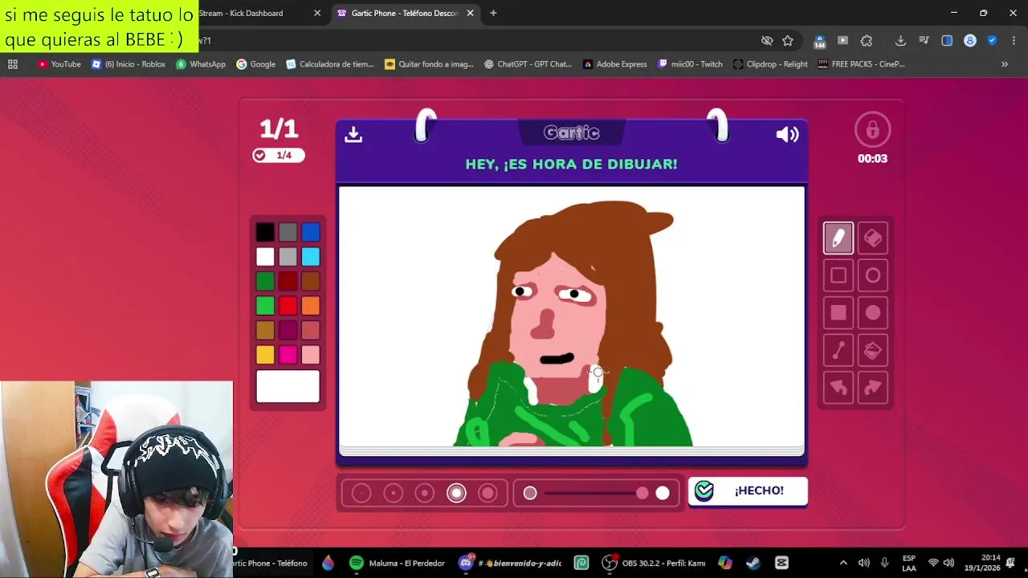The image size is (1028, 578).
Task: Open a new browser tab
Action: (493, 13)
